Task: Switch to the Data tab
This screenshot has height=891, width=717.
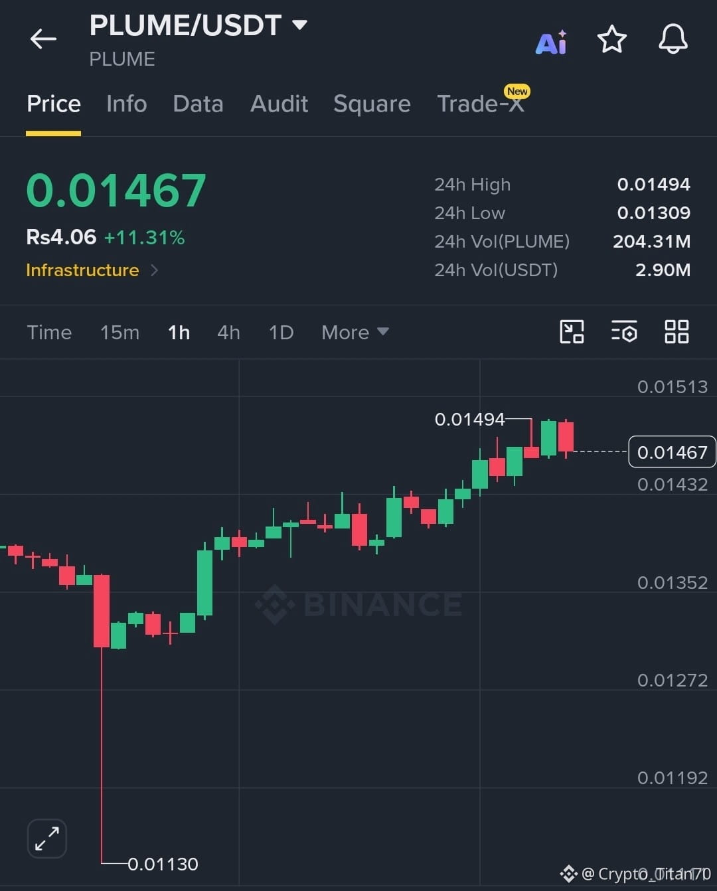Action: pyautogui.click(x=198, y=104)
